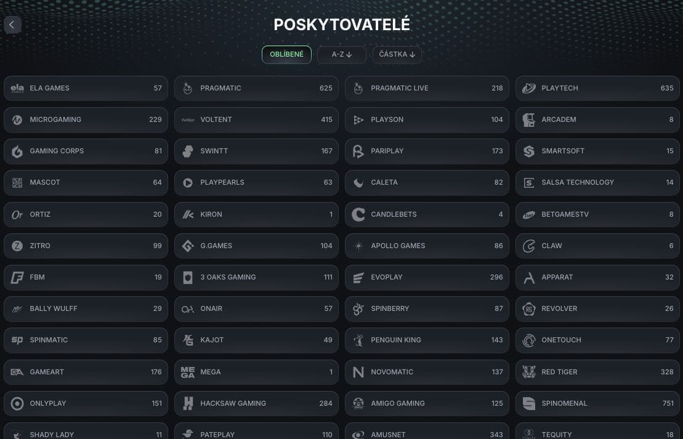Open Spinomenal provider with 751 games

pyautogui.click(x=597, y=403)
